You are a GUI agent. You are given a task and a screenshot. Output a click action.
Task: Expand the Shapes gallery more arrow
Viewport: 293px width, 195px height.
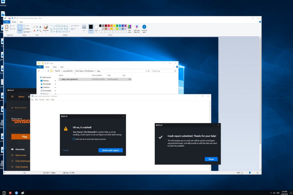pos(69,31)
